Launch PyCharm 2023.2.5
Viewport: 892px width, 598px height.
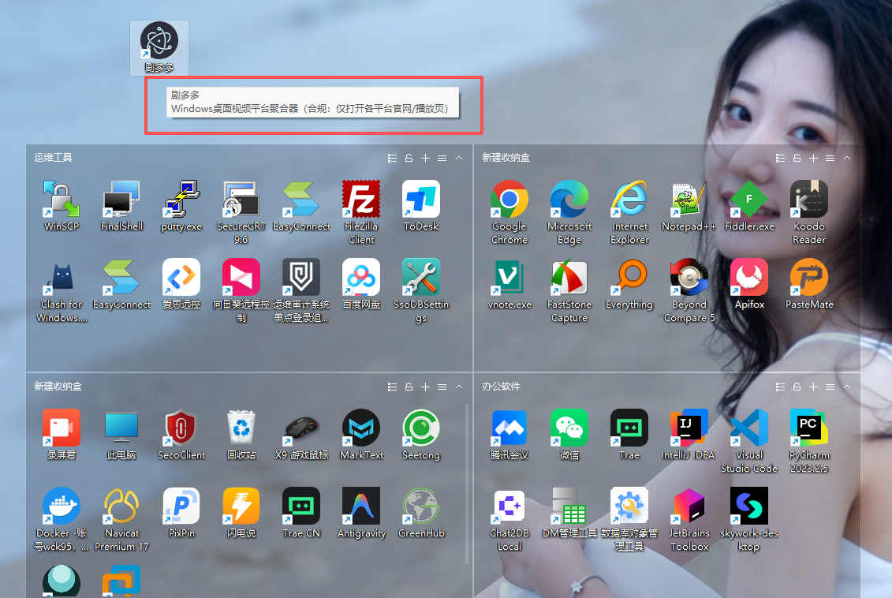[x=809, y=442]
